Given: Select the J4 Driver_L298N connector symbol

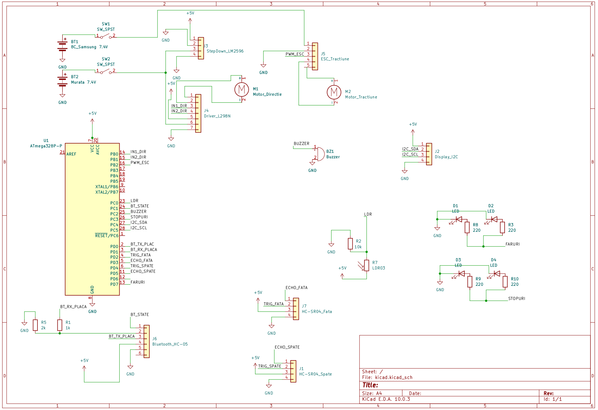Looking at the screenshot, I should (198, 113).
